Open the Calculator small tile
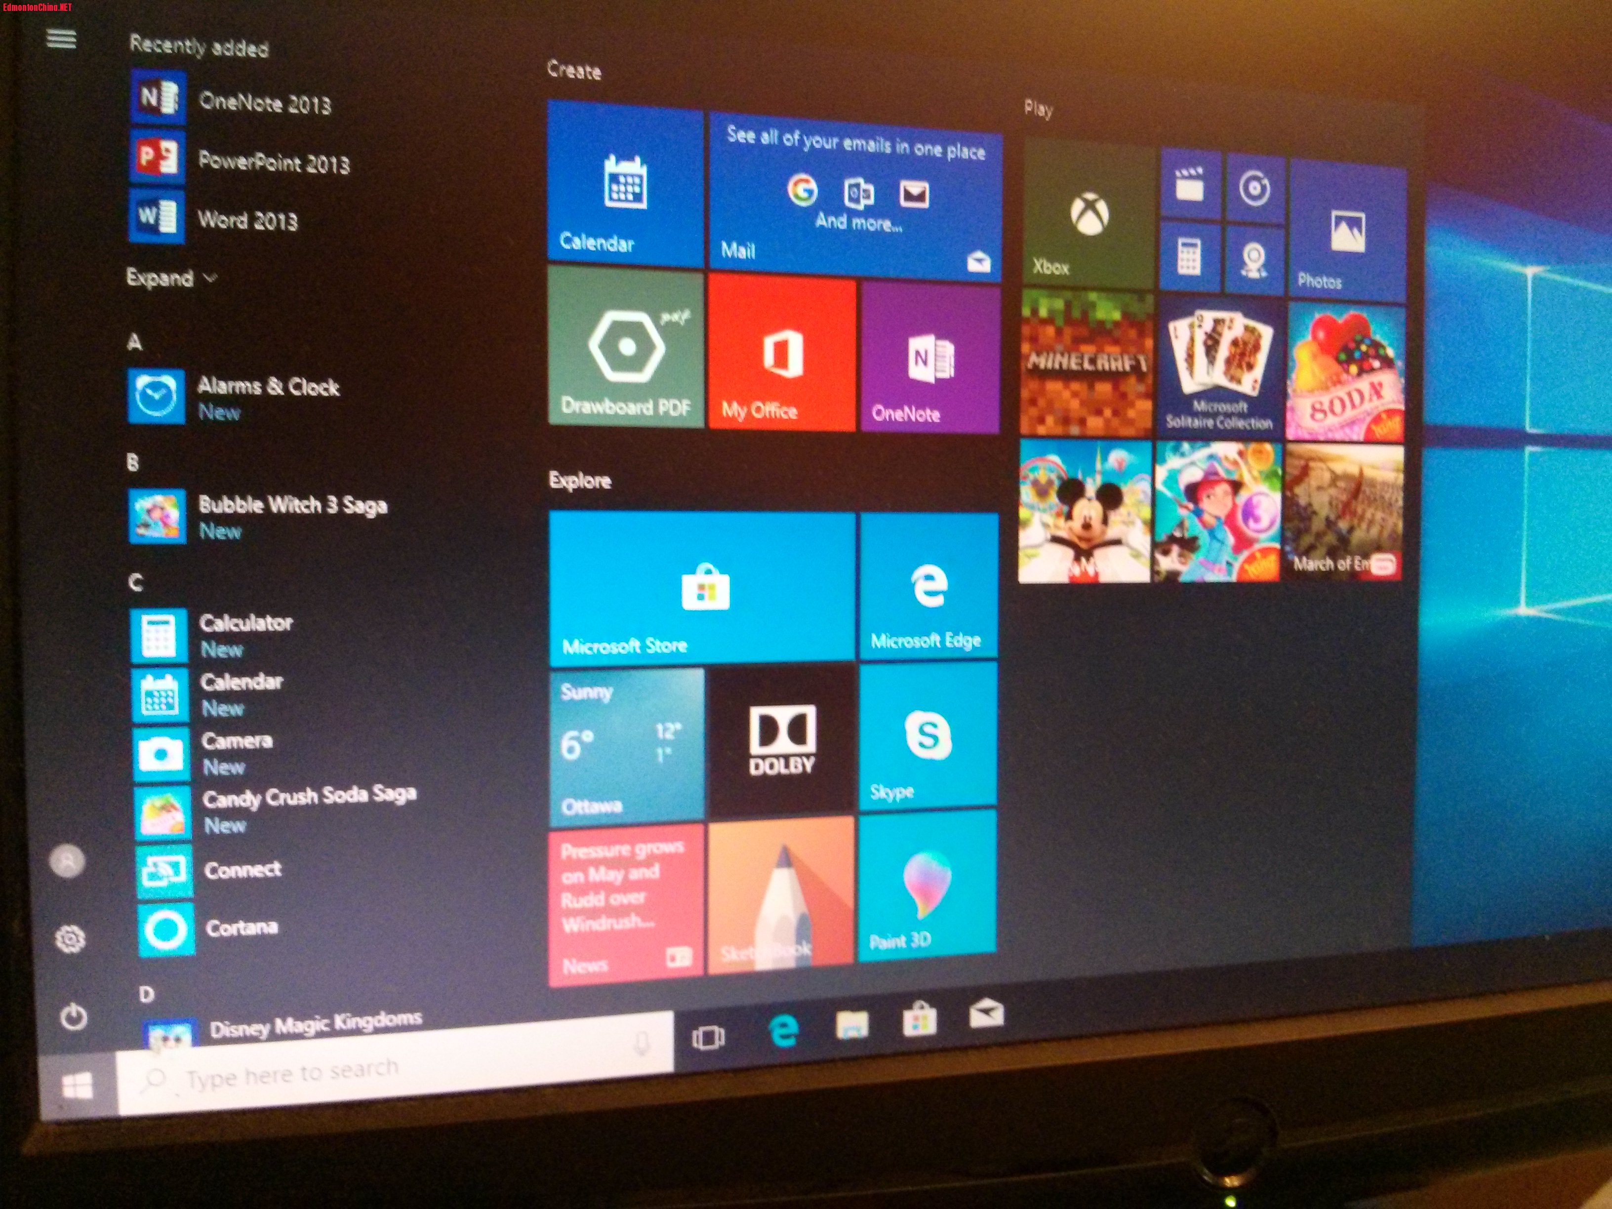This screenshot has height=1209, width=1612. coord(1190,256)
